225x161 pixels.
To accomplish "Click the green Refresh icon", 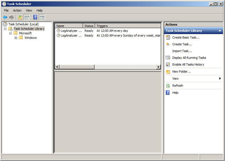I will point(168,86).
